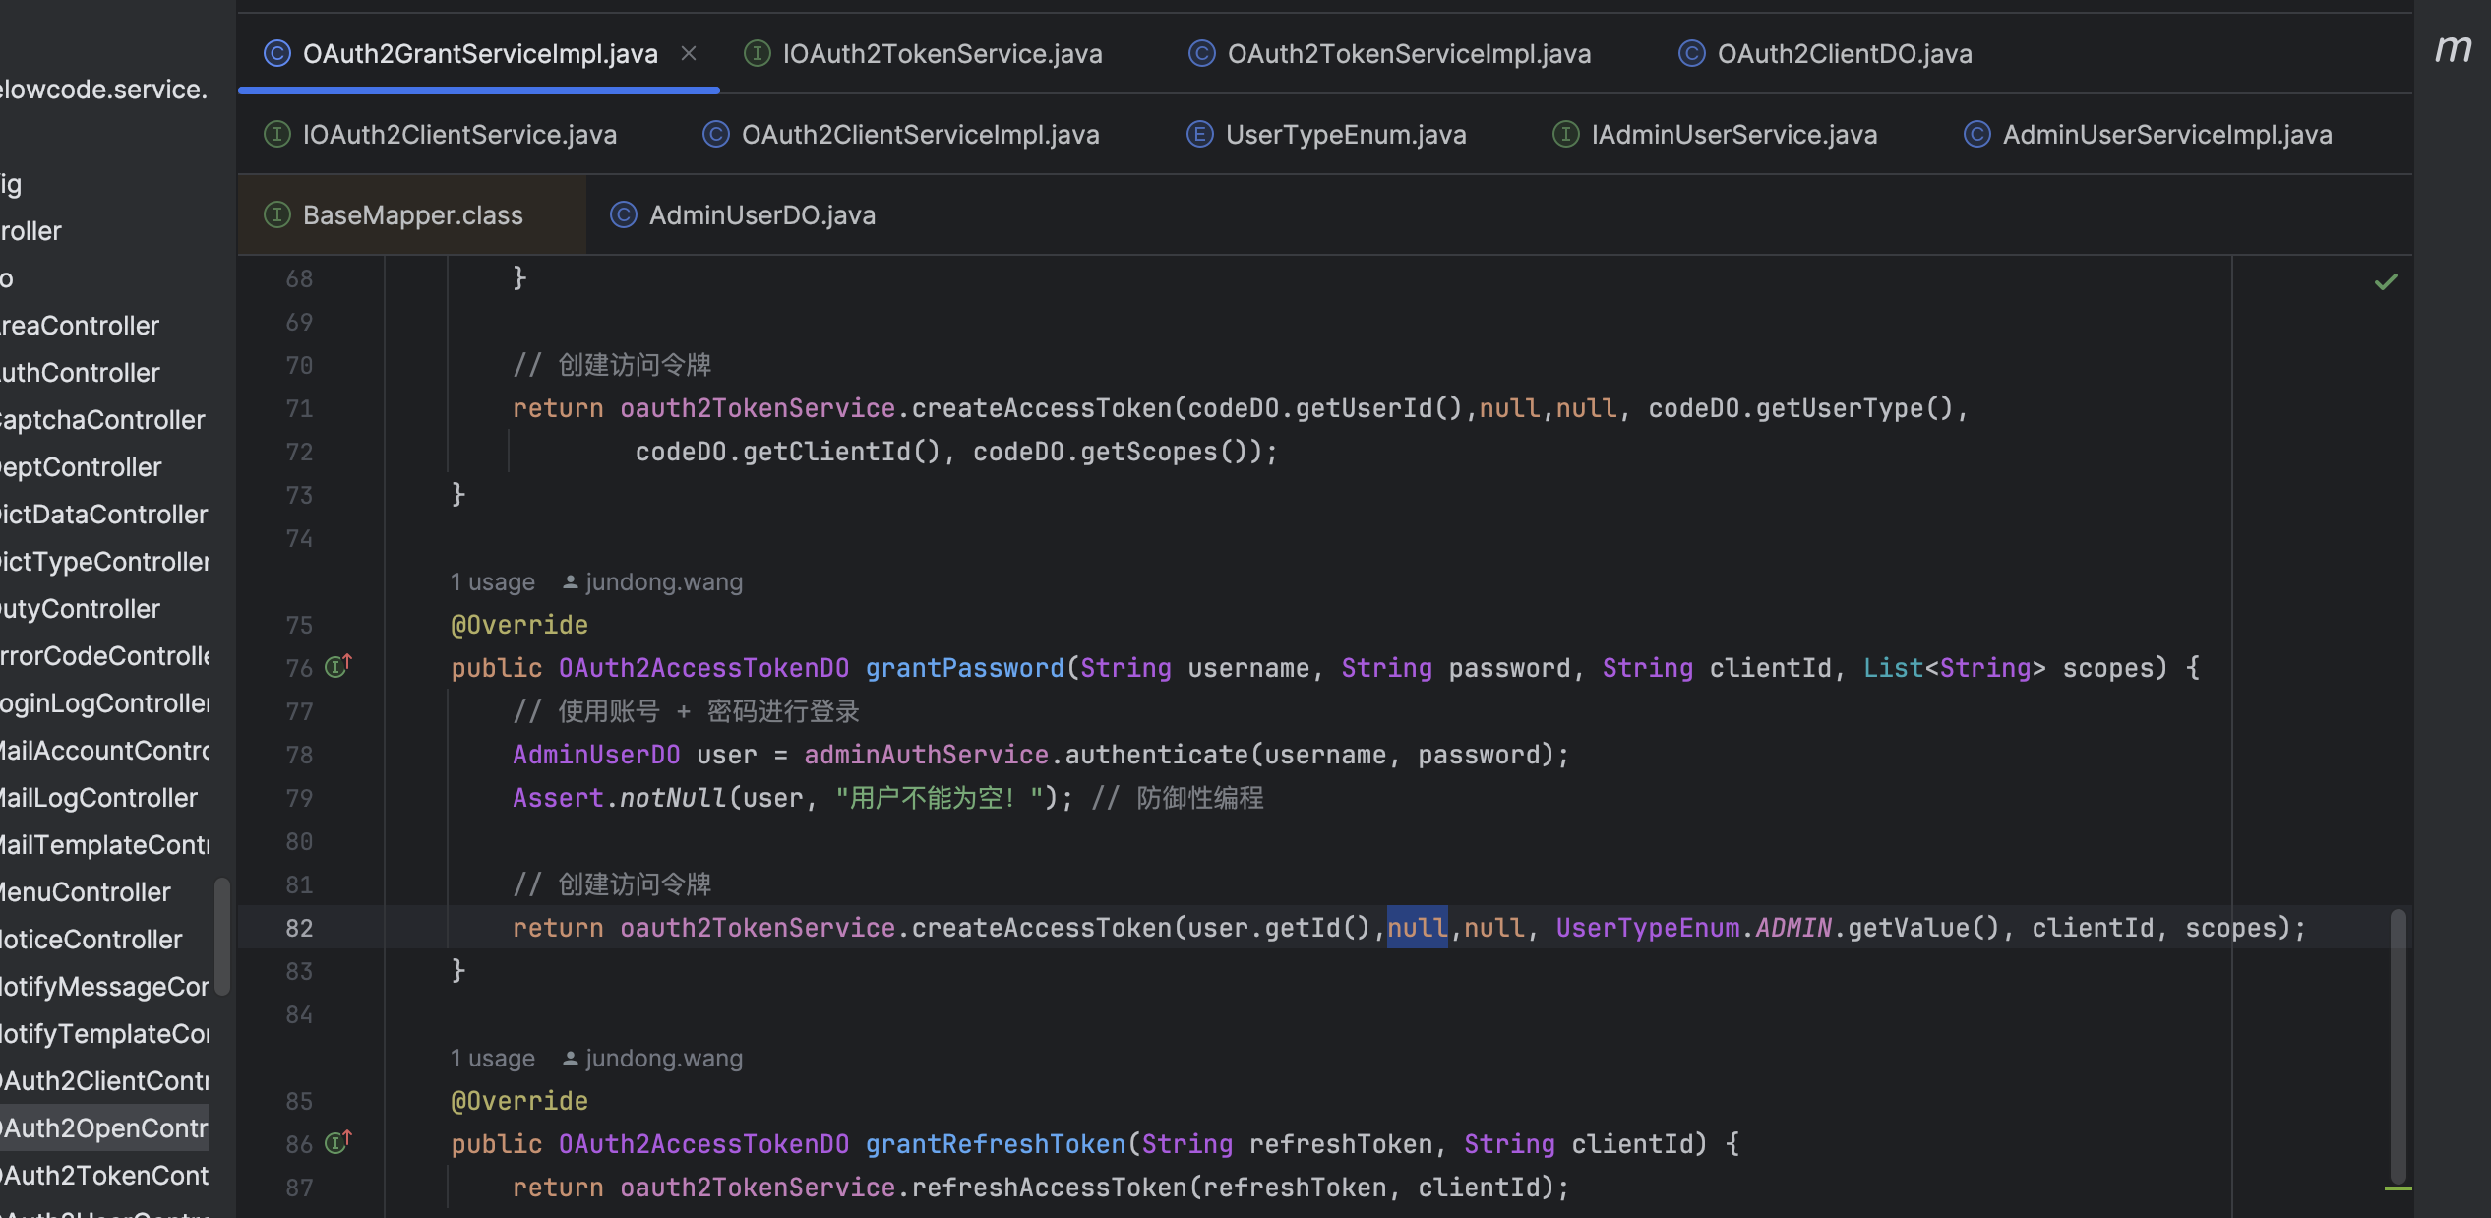
Task: Click jundong.wang author hint above grantRefreshToken
Action: click(663, 1059)
